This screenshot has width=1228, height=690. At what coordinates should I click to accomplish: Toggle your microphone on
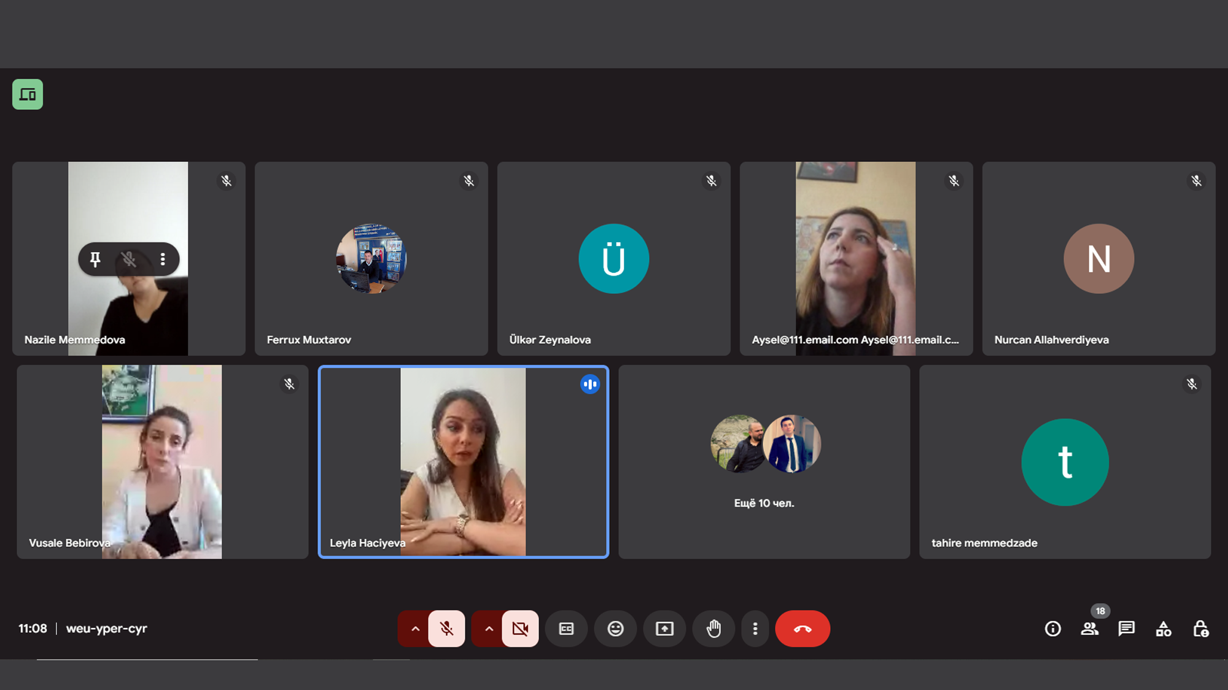[x=446, y=629]
